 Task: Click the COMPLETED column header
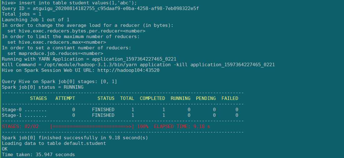[x=153, y=98]
